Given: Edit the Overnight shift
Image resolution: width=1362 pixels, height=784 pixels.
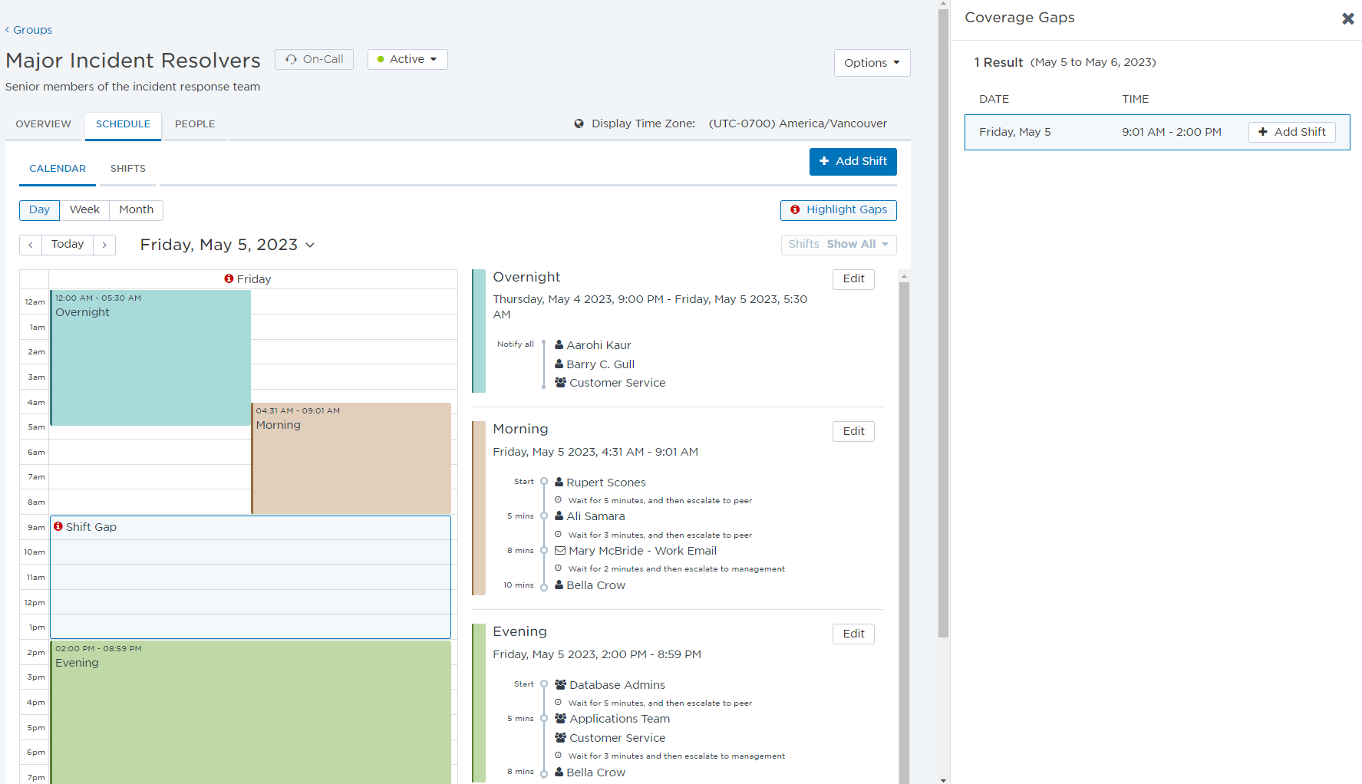Looking at the screenshot, I should [853, 278].
